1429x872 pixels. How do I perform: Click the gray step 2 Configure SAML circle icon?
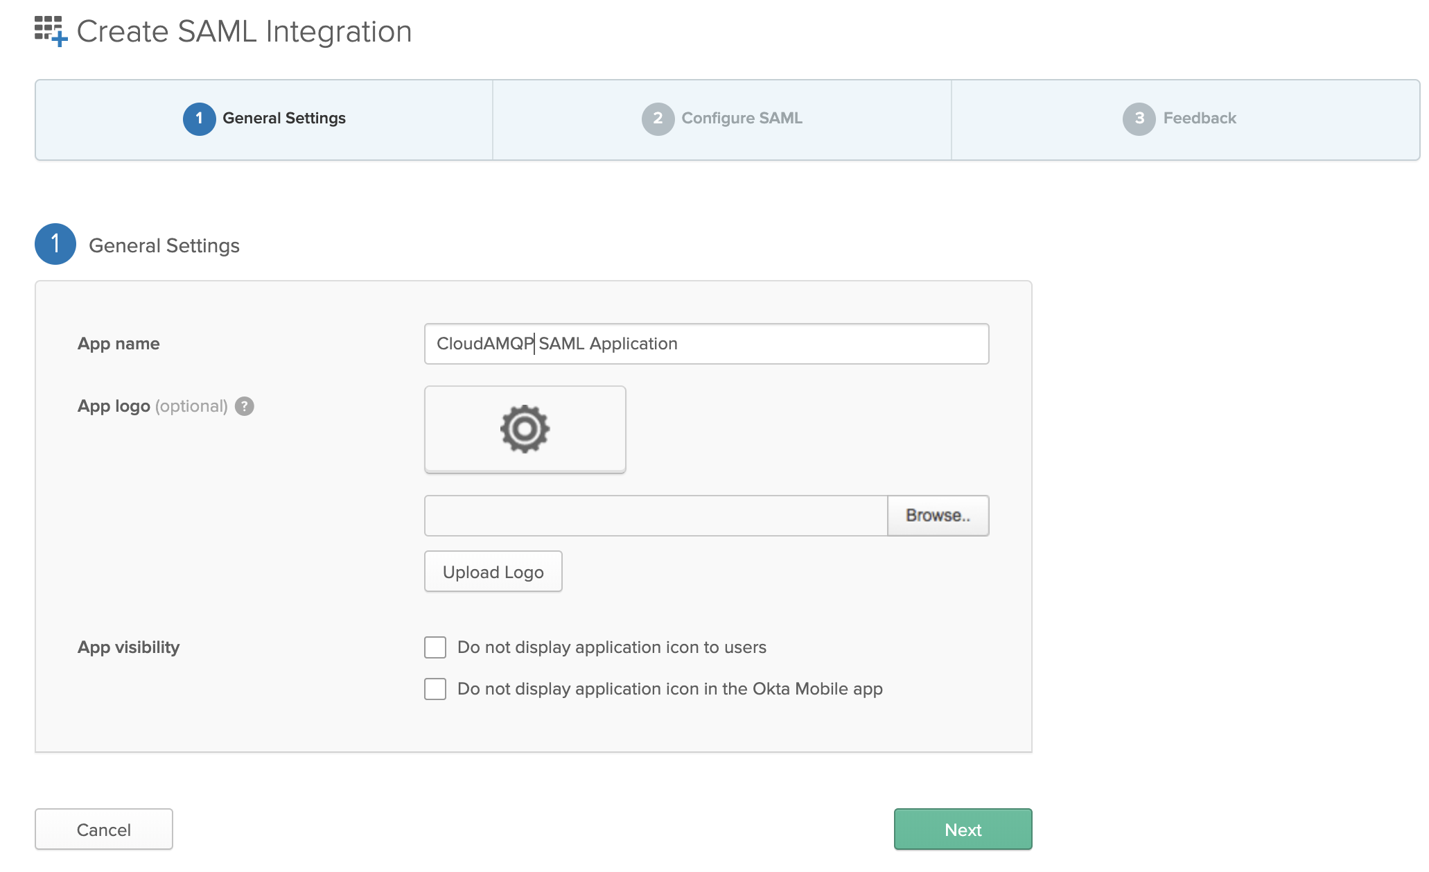pyautogui.click(x=654, y=119)
